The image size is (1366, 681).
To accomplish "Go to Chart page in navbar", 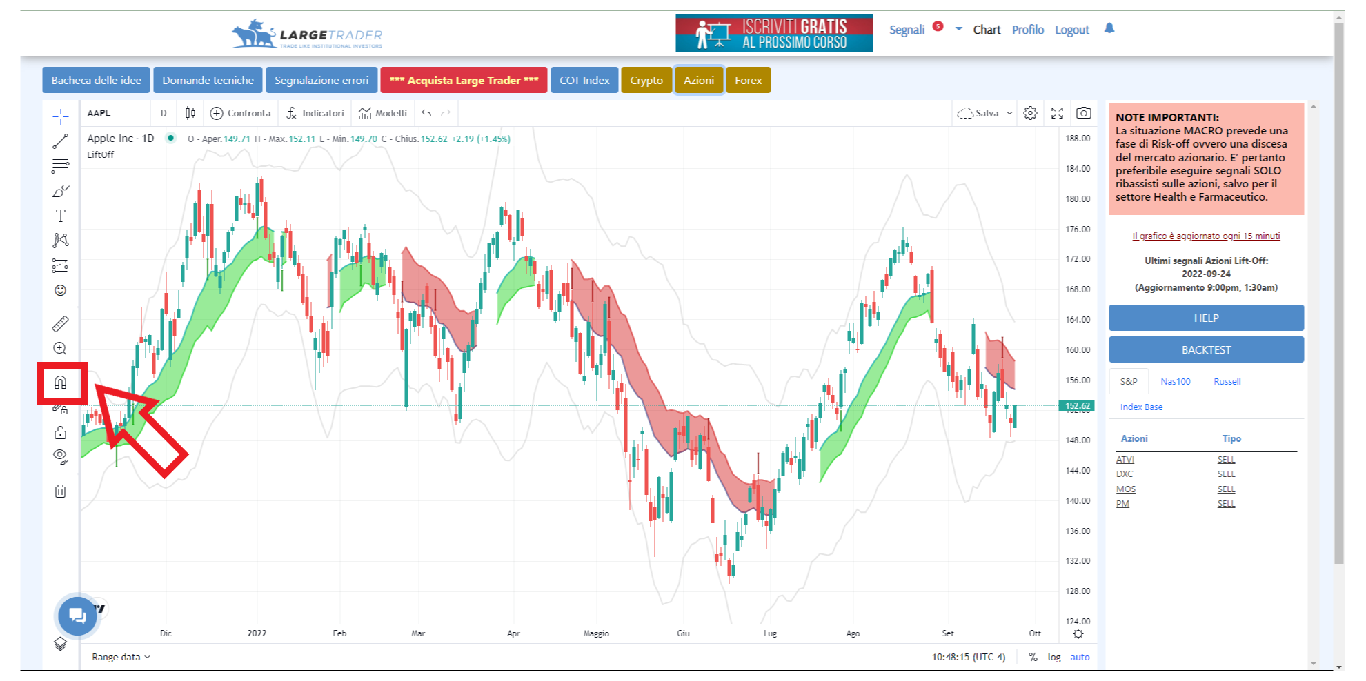I will [987, 30].
